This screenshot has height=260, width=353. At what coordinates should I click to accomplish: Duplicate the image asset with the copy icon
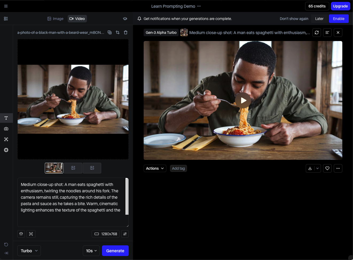[x=109, y=32]
